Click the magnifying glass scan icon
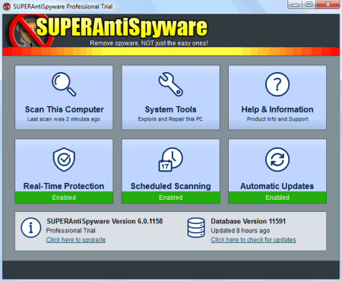 (64, 84)
